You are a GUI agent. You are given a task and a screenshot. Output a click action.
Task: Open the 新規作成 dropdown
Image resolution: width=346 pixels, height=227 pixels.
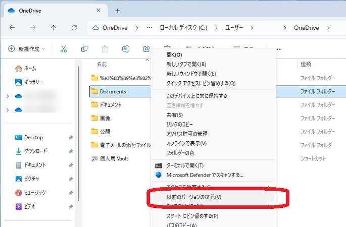pyautogui.click(x=26, y=49)
